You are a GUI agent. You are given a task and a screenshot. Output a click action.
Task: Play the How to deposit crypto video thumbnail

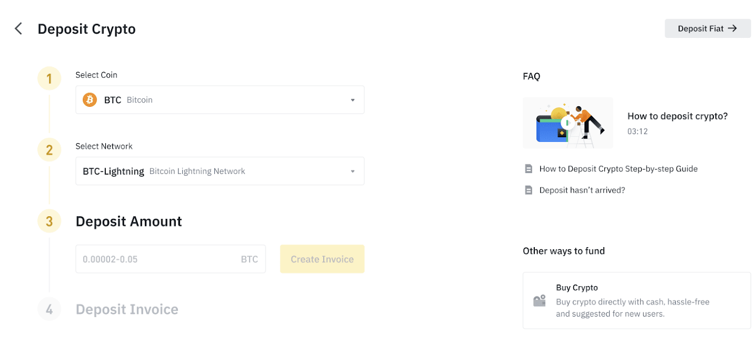567,122
